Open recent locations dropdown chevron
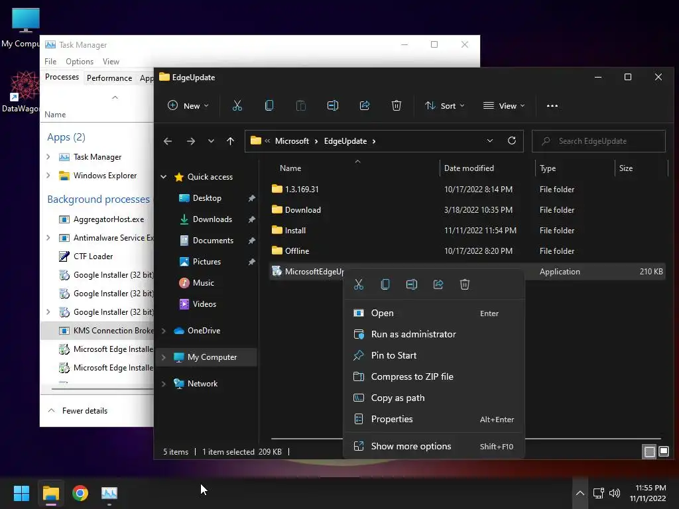 click(211, 141)
